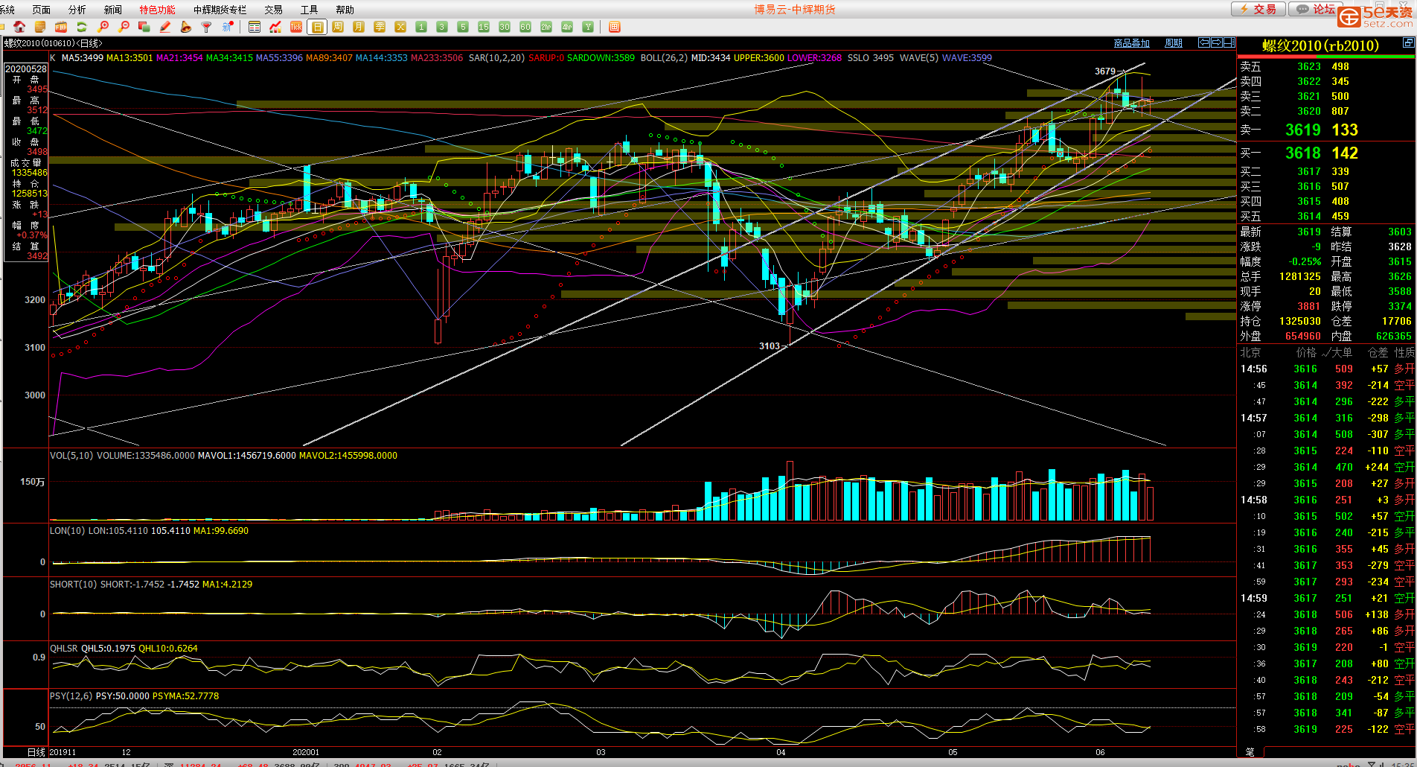Click the 交易 lightning button
1417x767 pixels.
tap(1258, 9)
